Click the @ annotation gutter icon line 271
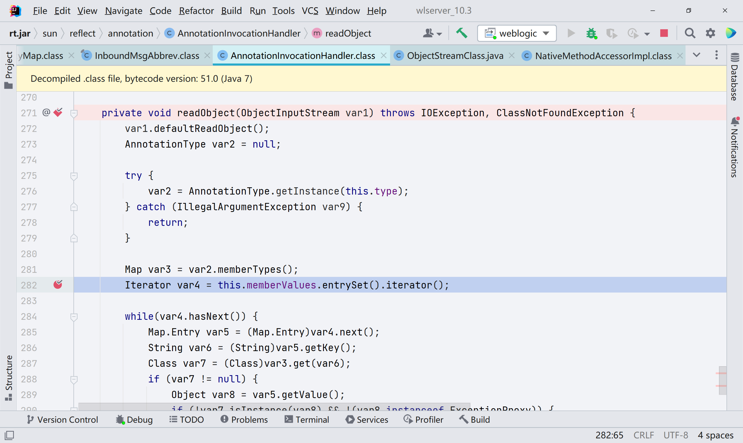Image resolution: width=743 pixels, height=443 pixels. [x=46, y=112]
